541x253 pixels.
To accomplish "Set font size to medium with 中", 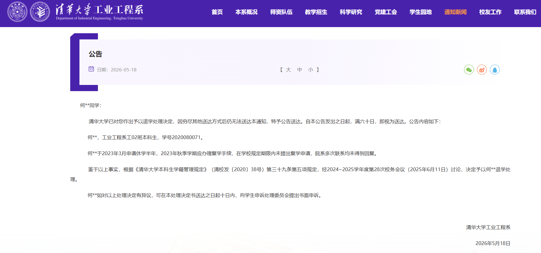I will (300, 70).
